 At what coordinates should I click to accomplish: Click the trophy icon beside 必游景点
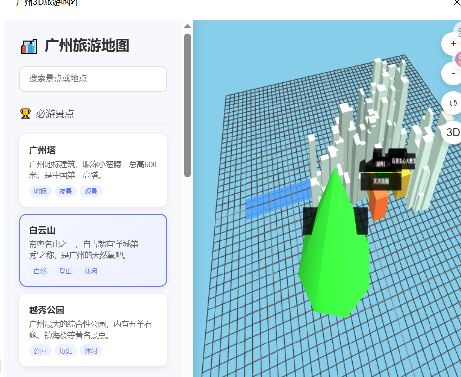coord(25,114)
